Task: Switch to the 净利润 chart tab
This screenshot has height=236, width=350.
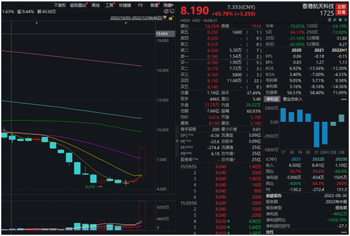Action: point(272,99)
